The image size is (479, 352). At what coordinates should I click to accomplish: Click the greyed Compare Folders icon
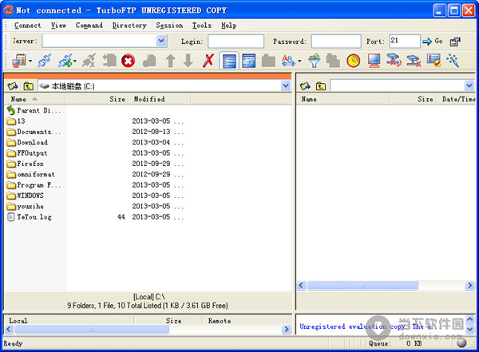click(x=333, y=61)
